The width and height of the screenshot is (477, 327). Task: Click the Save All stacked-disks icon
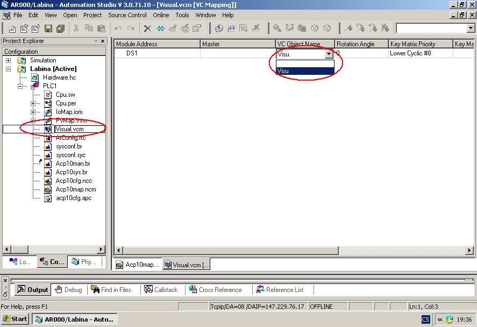(61, 29)
